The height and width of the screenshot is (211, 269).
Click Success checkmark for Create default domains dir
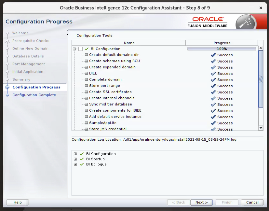[213, 55]
